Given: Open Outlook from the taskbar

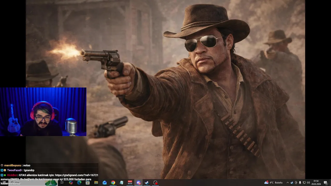Looking at the screenshot, I should (x=104, y=183).
